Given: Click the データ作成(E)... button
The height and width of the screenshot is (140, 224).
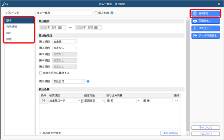Looking at the screenshot, I should pyautogui.click(x=205, y=36).
